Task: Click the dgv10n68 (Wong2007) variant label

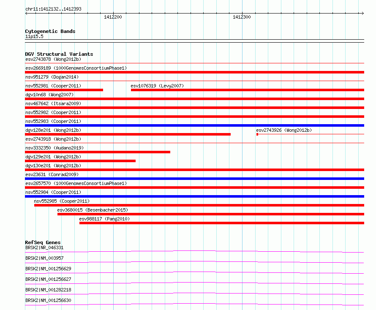Action: (49, 95)
